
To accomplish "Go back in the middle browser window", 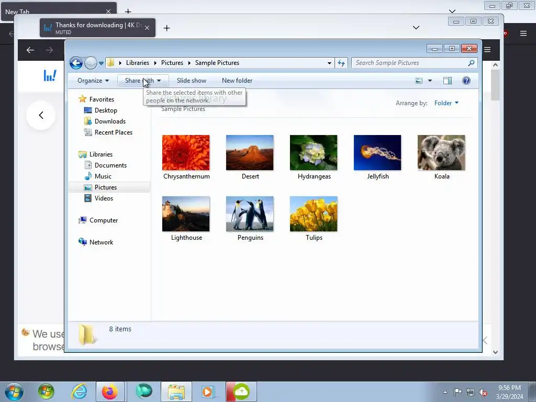I will tap(30, 50).
